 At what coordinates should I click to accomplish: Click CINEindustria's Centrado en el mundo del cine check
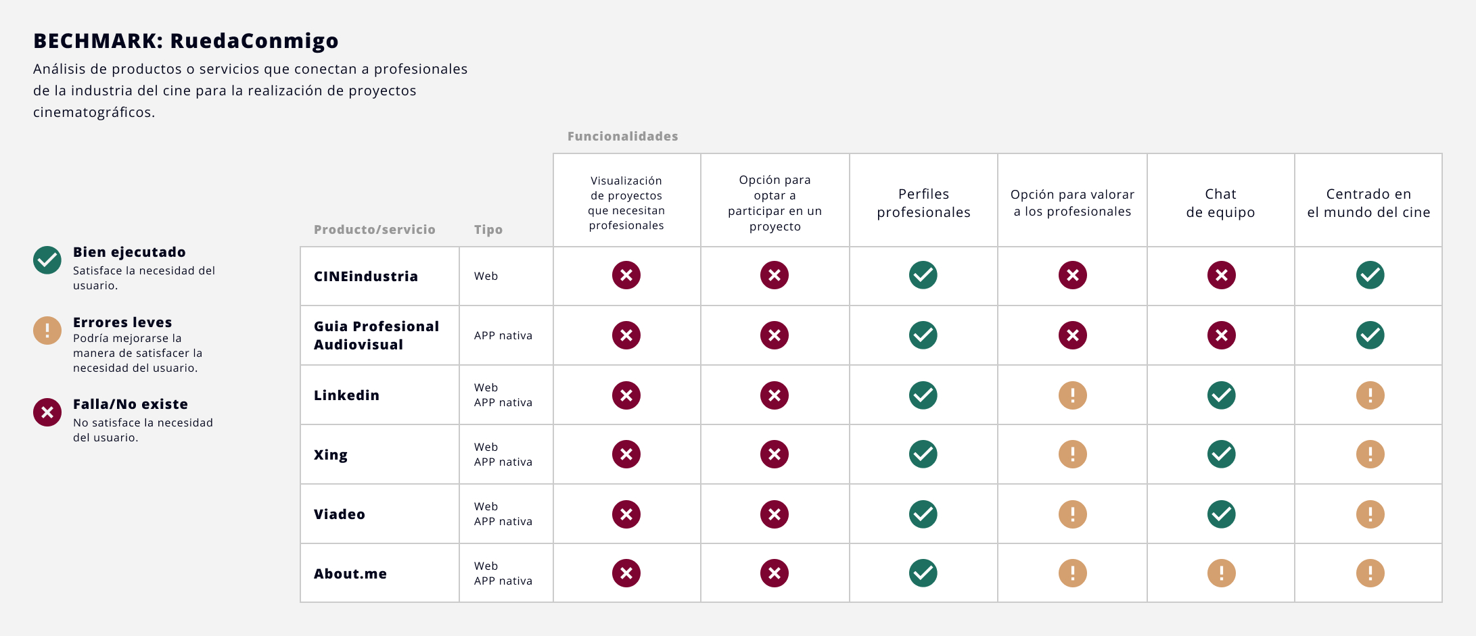click(1370, 275)
